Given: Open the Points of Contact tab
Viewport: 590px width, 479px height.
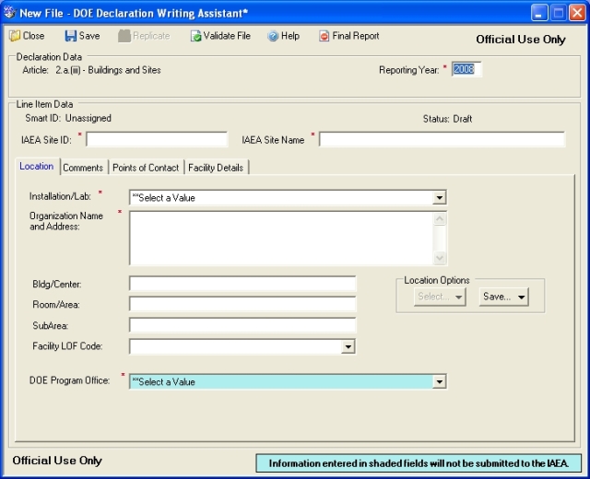Looking at the screenshot, I should pos(146,168).
